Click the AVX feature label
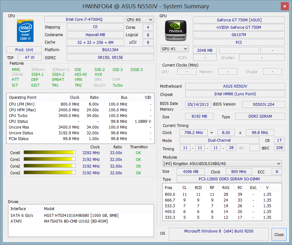 coord(98,75)
